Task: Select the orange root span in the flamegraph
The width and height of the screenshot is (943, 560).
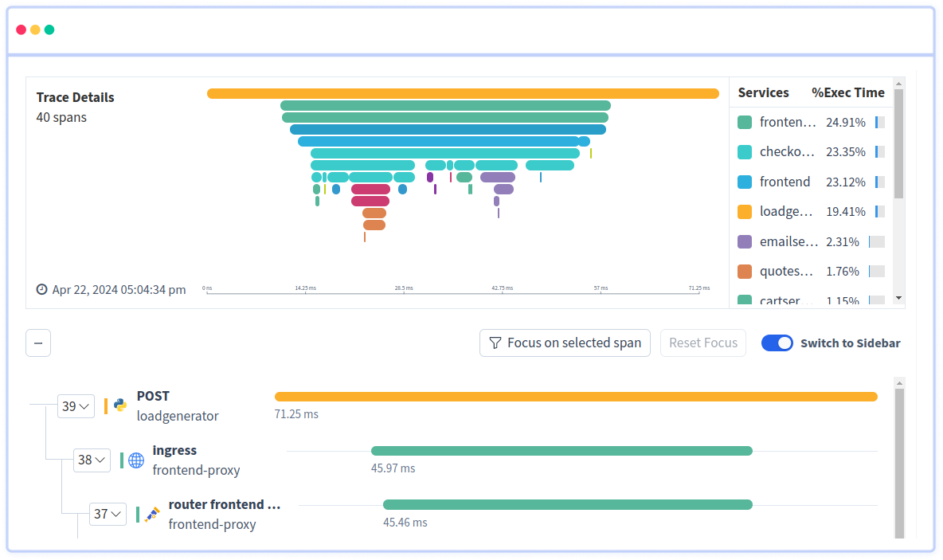Action: click(462, 93)
